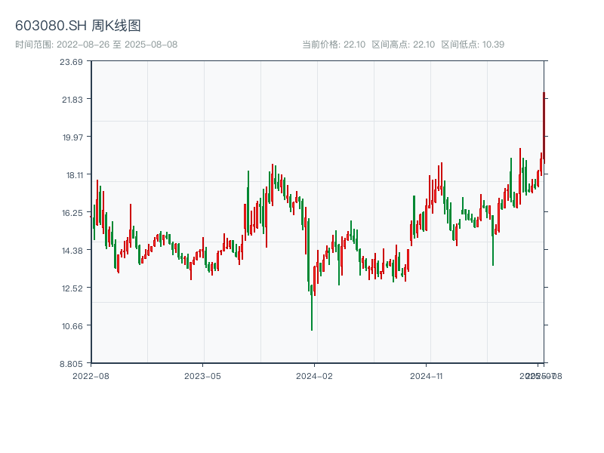This screenshot has width=604, height=453.
Task: Click the 16.25 y-axis label
Action: click(71, 213)
